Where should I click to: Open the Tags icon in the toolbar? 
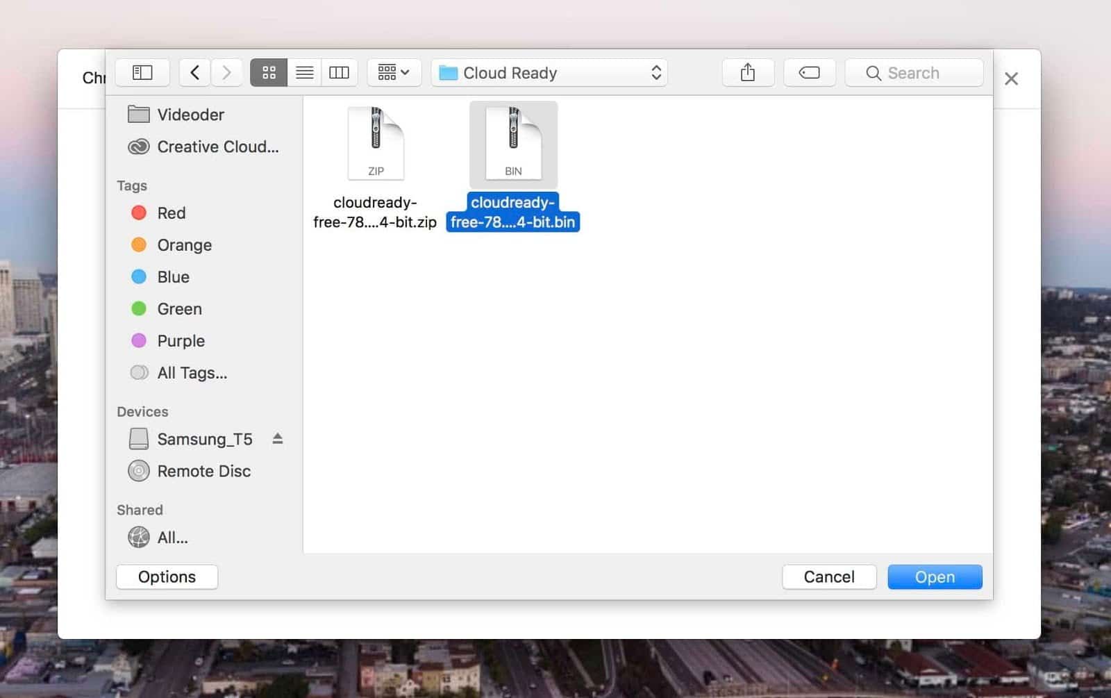(810, 72)
